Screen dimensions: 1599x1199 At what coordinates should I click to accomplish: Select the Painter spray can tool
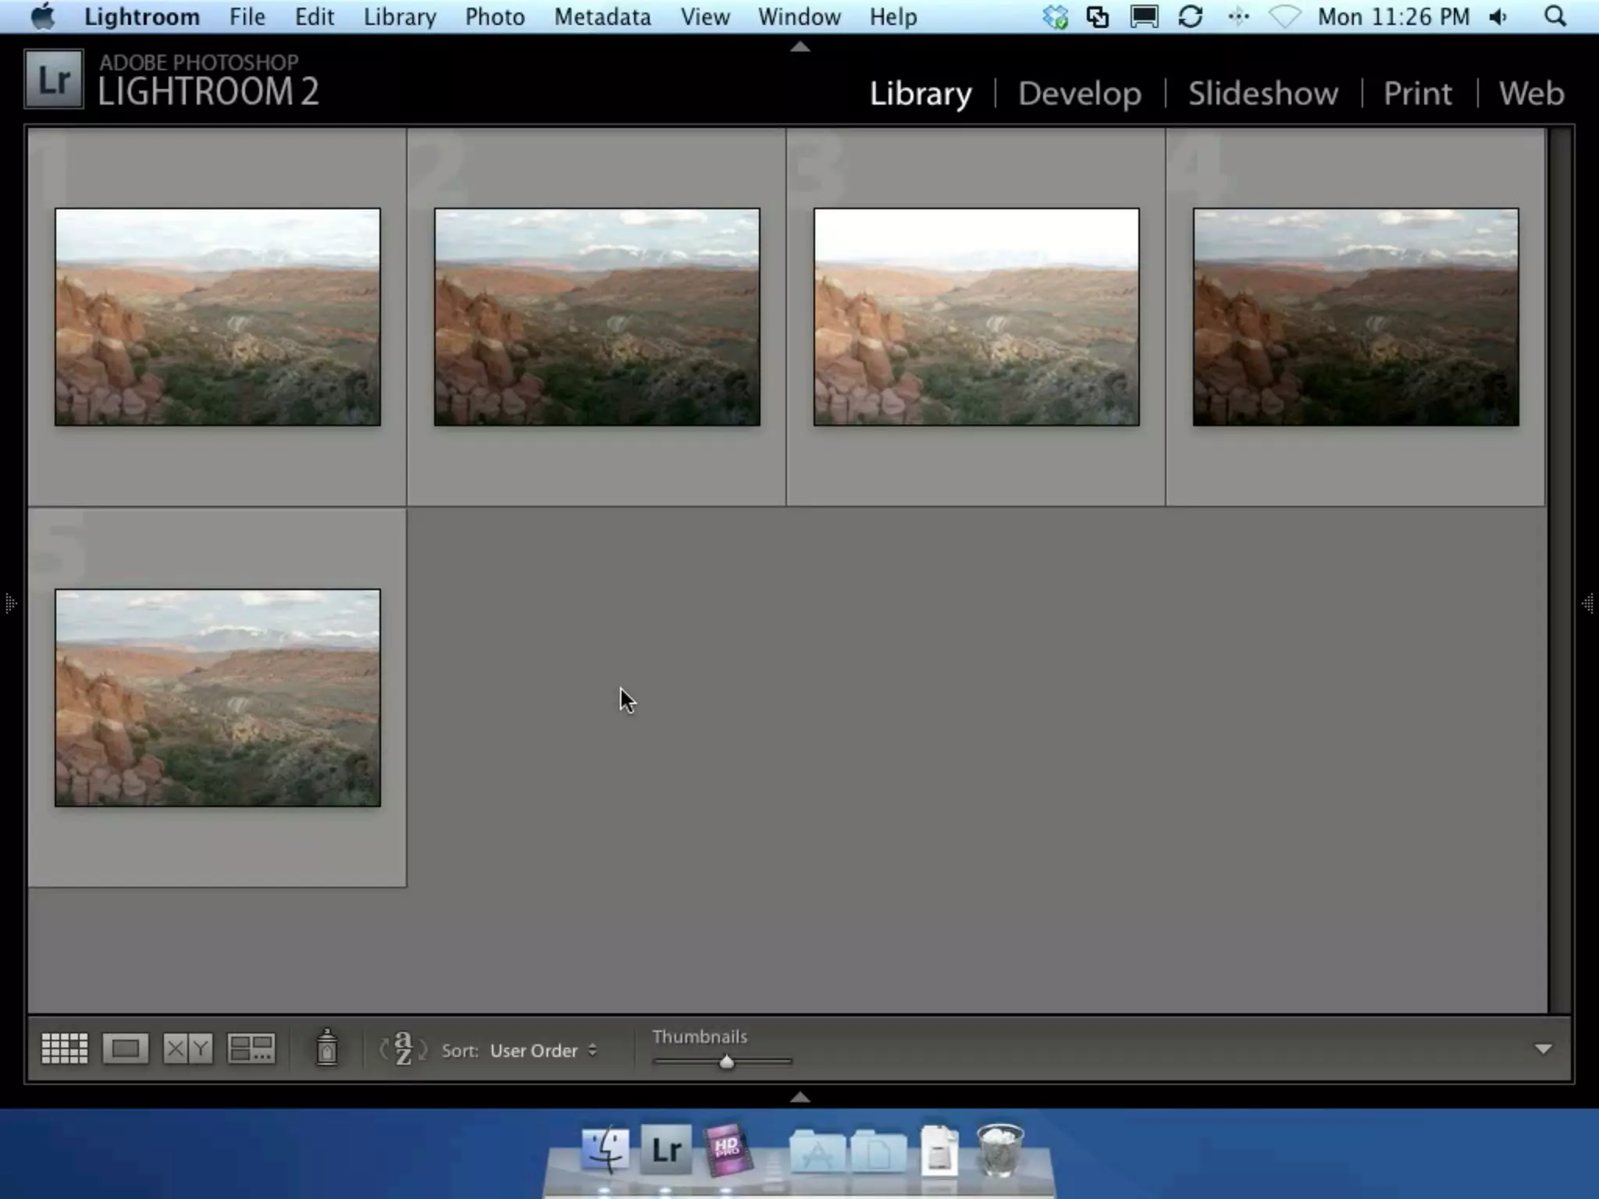click(327, 1048)
